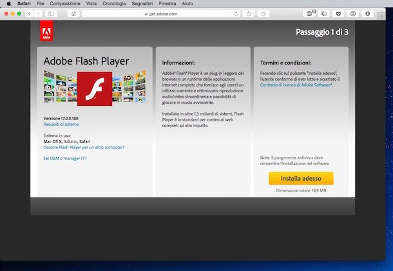Reload the page using the refresh icon
Screen dimensions: 393x271
[236, 14]
